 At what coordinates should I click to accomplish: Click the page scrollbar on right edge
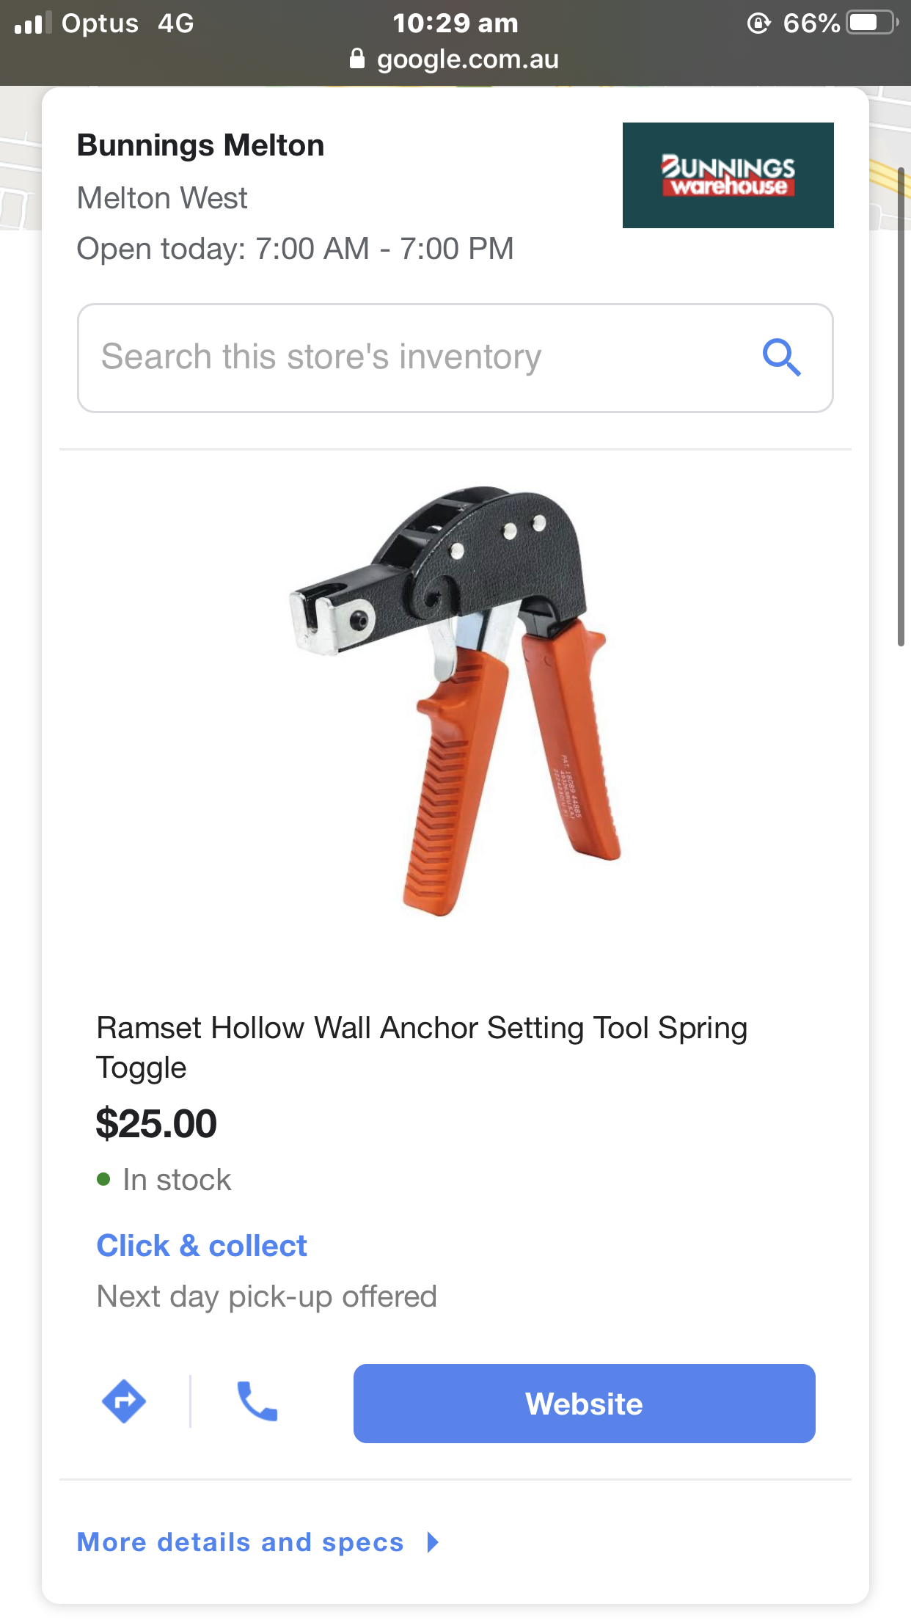[x=901, y=407]
